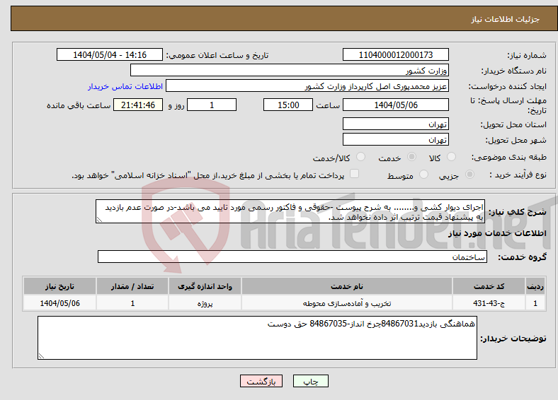Click the تعداد / مقدار column header
Screen dimensions: 558x400
pos(132,286)
